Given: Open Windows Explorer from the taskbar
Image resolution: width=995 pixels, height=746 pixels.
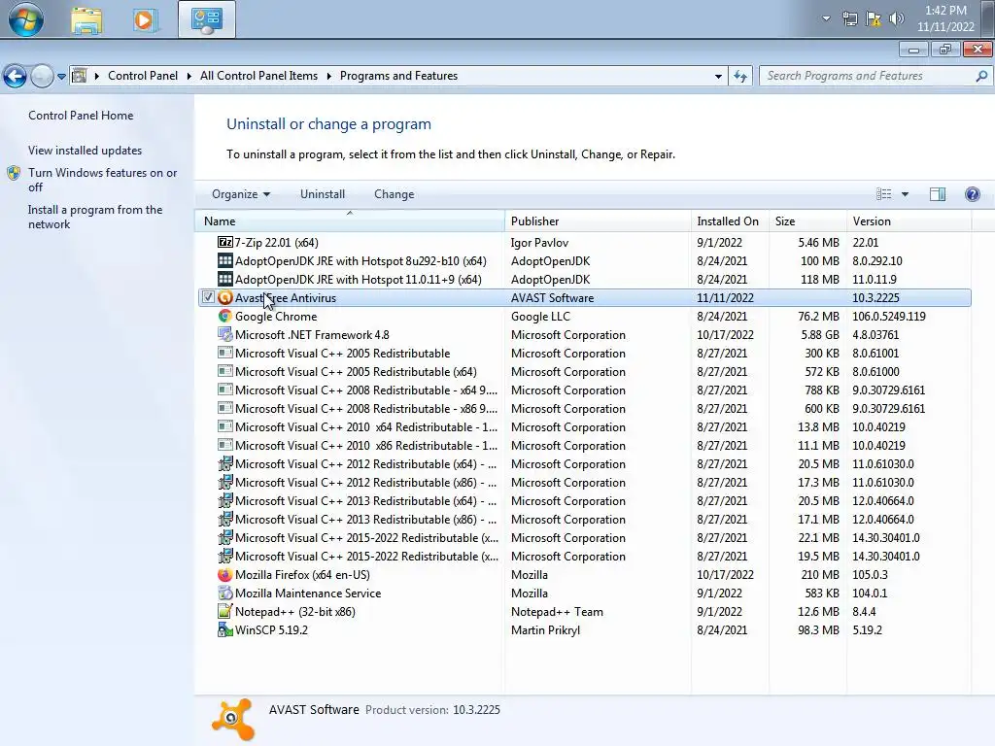Looking at the screenshot, I should click(86, 19).
